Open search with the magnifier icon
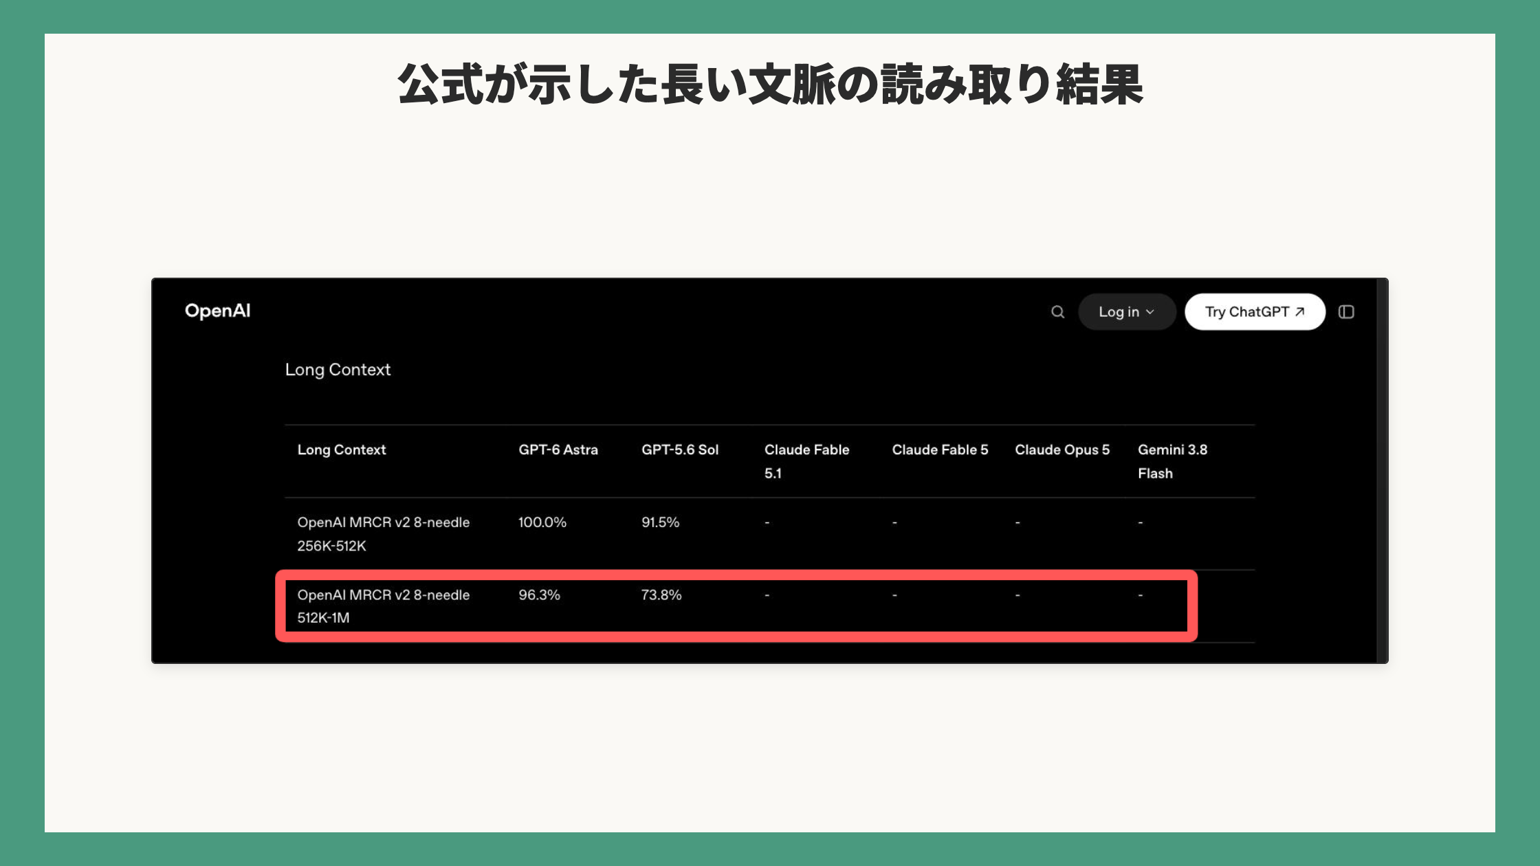The image size is (1540, 866). coord(1057,312)
